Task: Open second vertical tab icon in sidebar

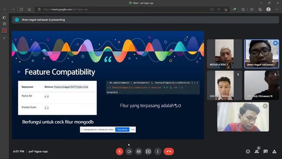Action: tap(4, 24)
